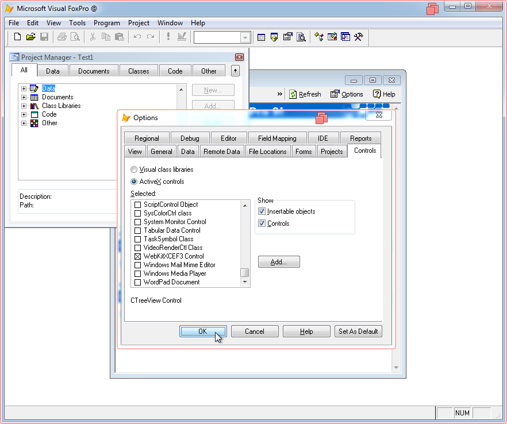Select the VideoRenderCtl Class list entry
The image size is (507, 424).
tap(173, 248)
